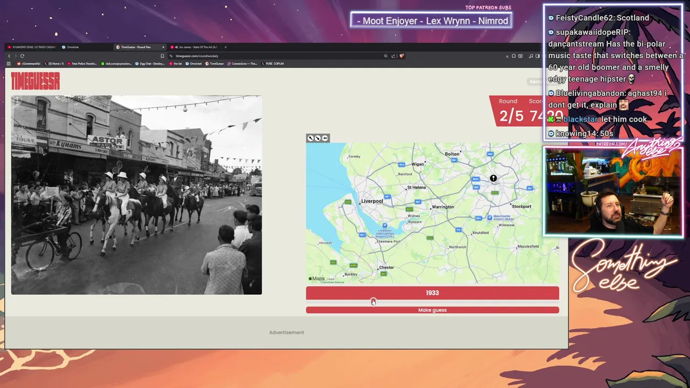Screen dimensions: 690x388
Task: Open Fatal Police Shooting bookmark
Action: coord(82,64)
